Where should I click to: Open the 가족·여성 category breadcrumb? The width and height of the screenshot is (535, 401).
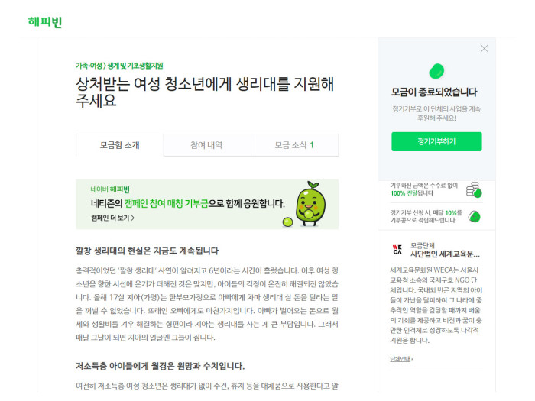(89, 66)
